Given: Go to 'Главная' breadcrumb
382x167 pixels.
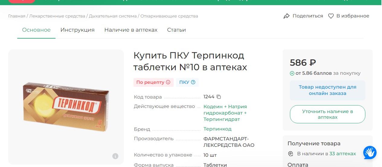Looking at the screenshot, I should click(17, 16).
